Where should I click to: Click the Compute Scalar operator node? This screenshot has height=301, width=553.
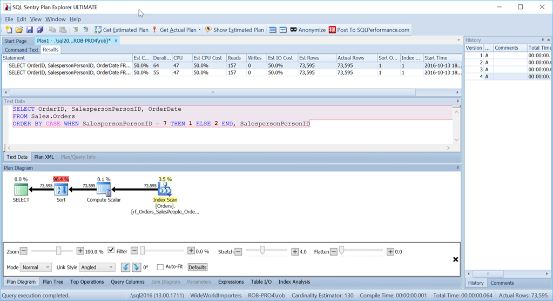coord(104,190)
